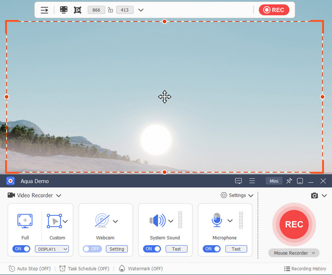Click the Auto Stop clock icon

12,269
